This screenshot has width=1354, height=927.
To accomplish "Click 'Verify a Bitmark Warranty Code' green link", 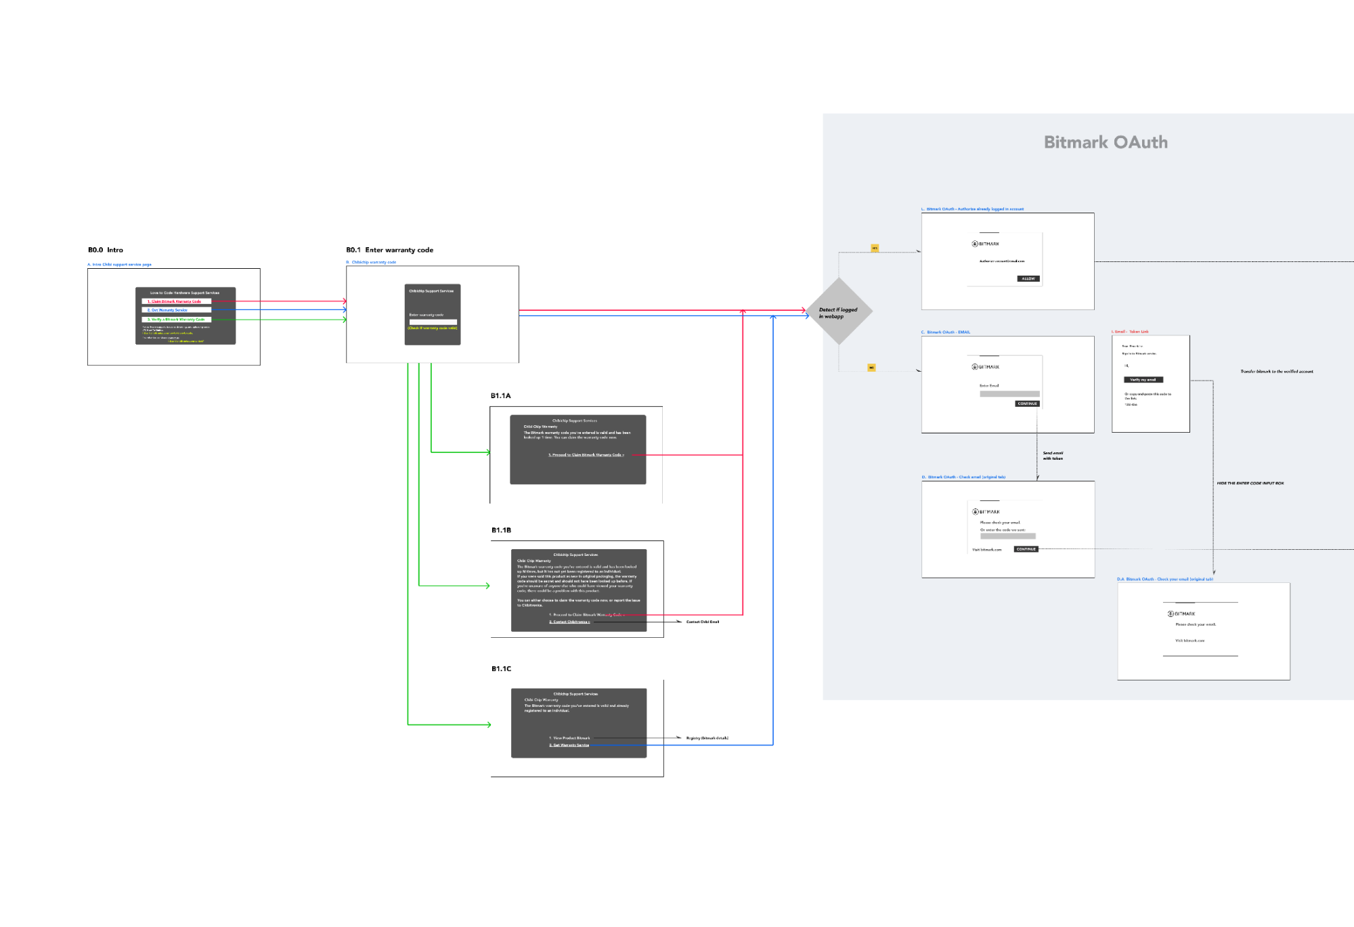I will [x=176, y=319].
